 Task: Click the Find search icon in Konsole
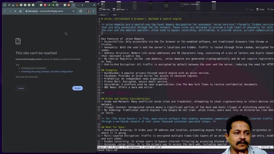click(x=268, y=9)
